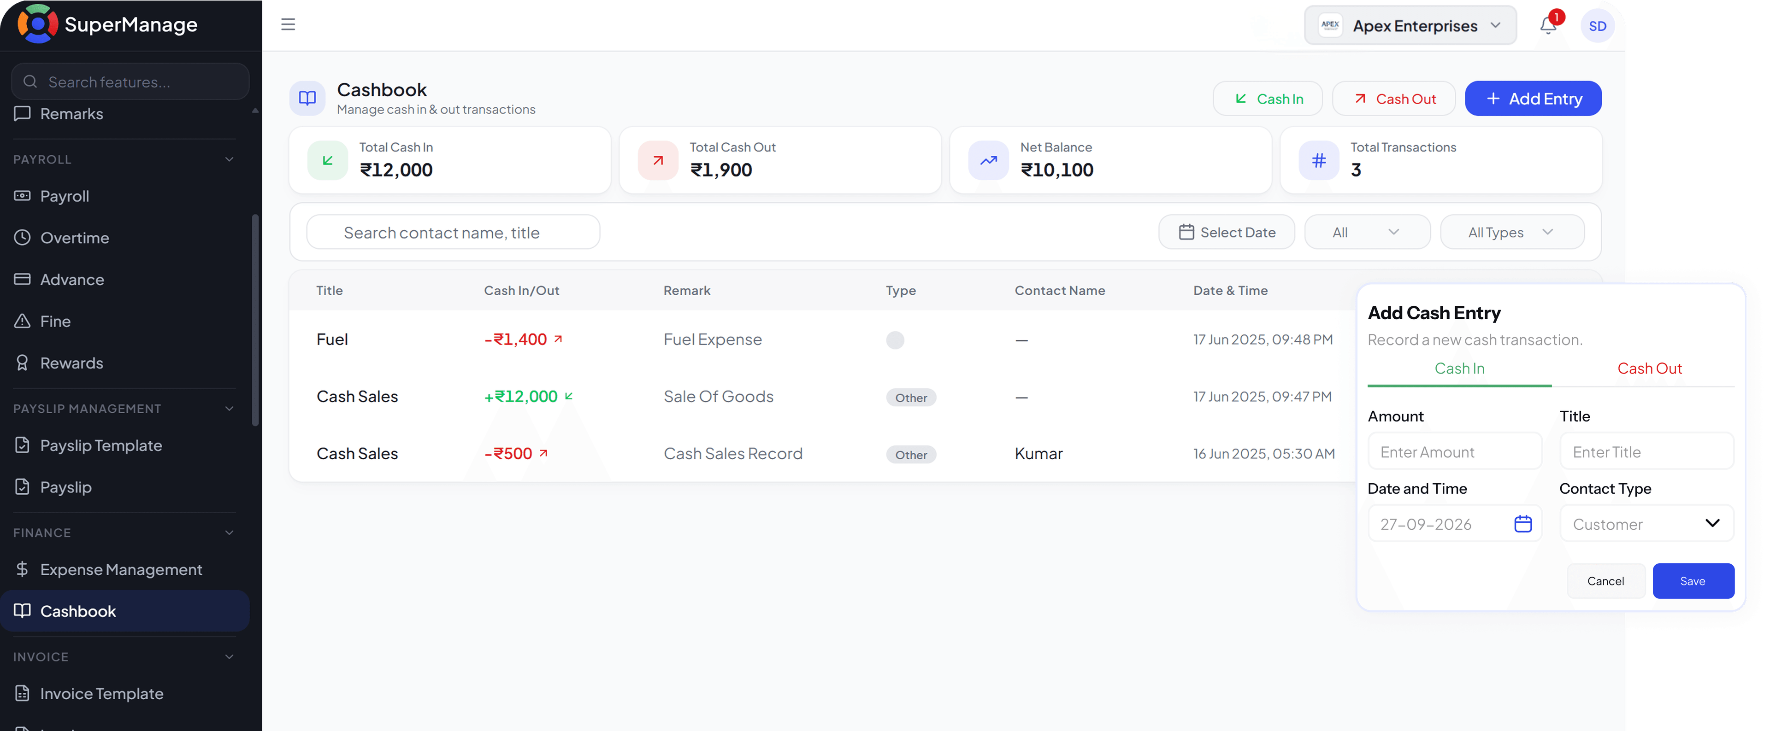The width and height of the screenshot is (1770, 731).
Task: Open the calendar icon in the Date and Time field
Action: 1522,524
